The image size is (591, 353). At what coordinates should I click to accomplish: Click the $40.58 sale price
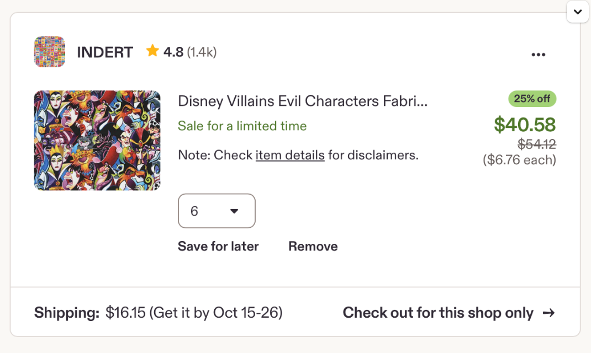coord(525,125)
